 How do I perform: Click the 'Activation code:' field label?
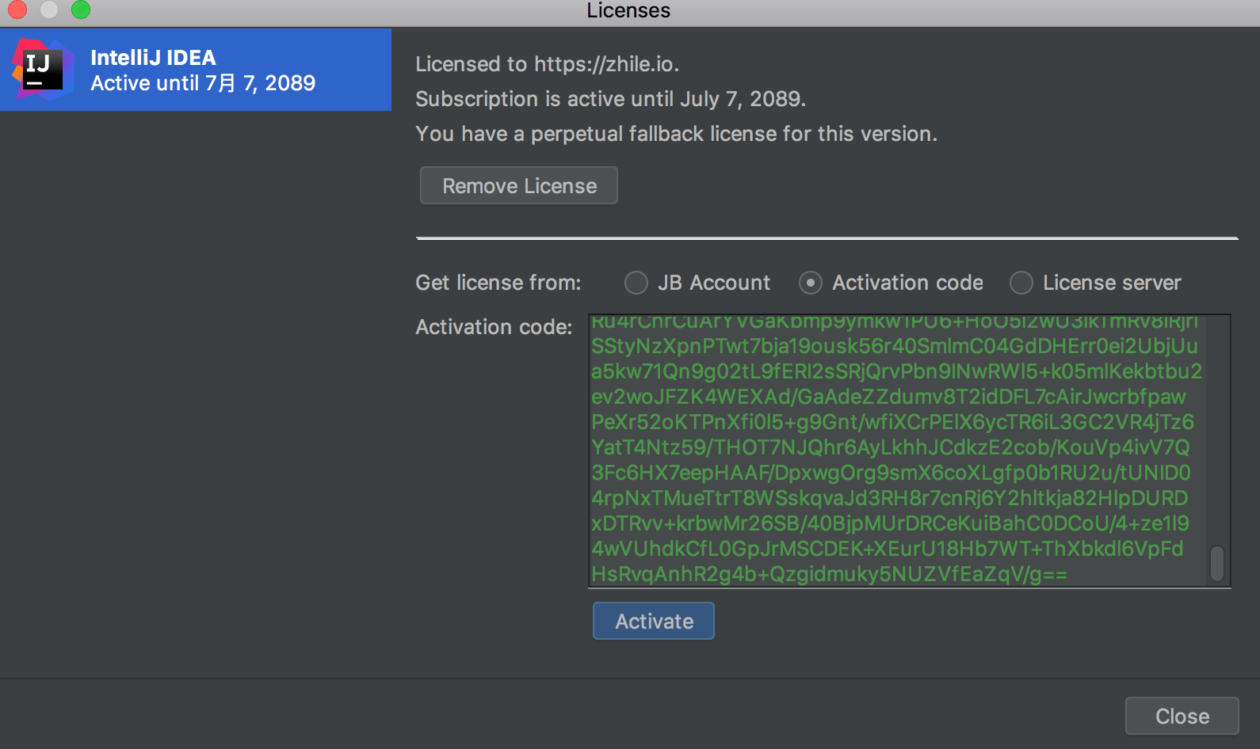coord(494,327)
